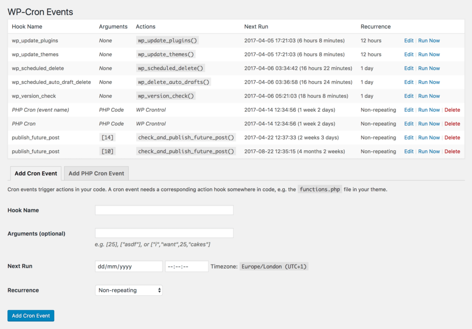Edit the wp_update_plugins cron event
This screenshot has width=472, height=329.
[408, 41]
